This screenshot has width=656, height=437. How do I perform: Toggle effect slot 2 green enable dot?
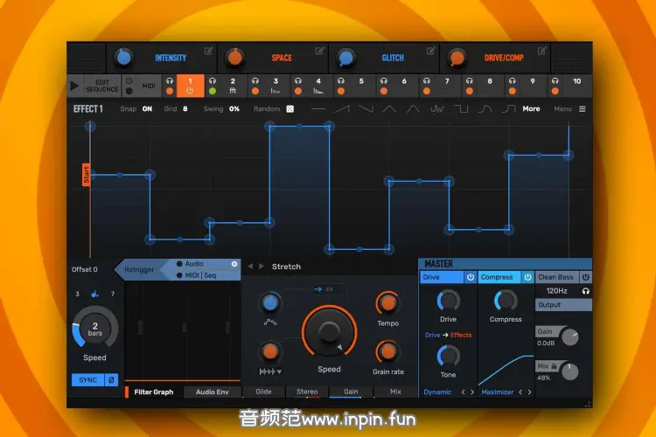pos(213,91)
